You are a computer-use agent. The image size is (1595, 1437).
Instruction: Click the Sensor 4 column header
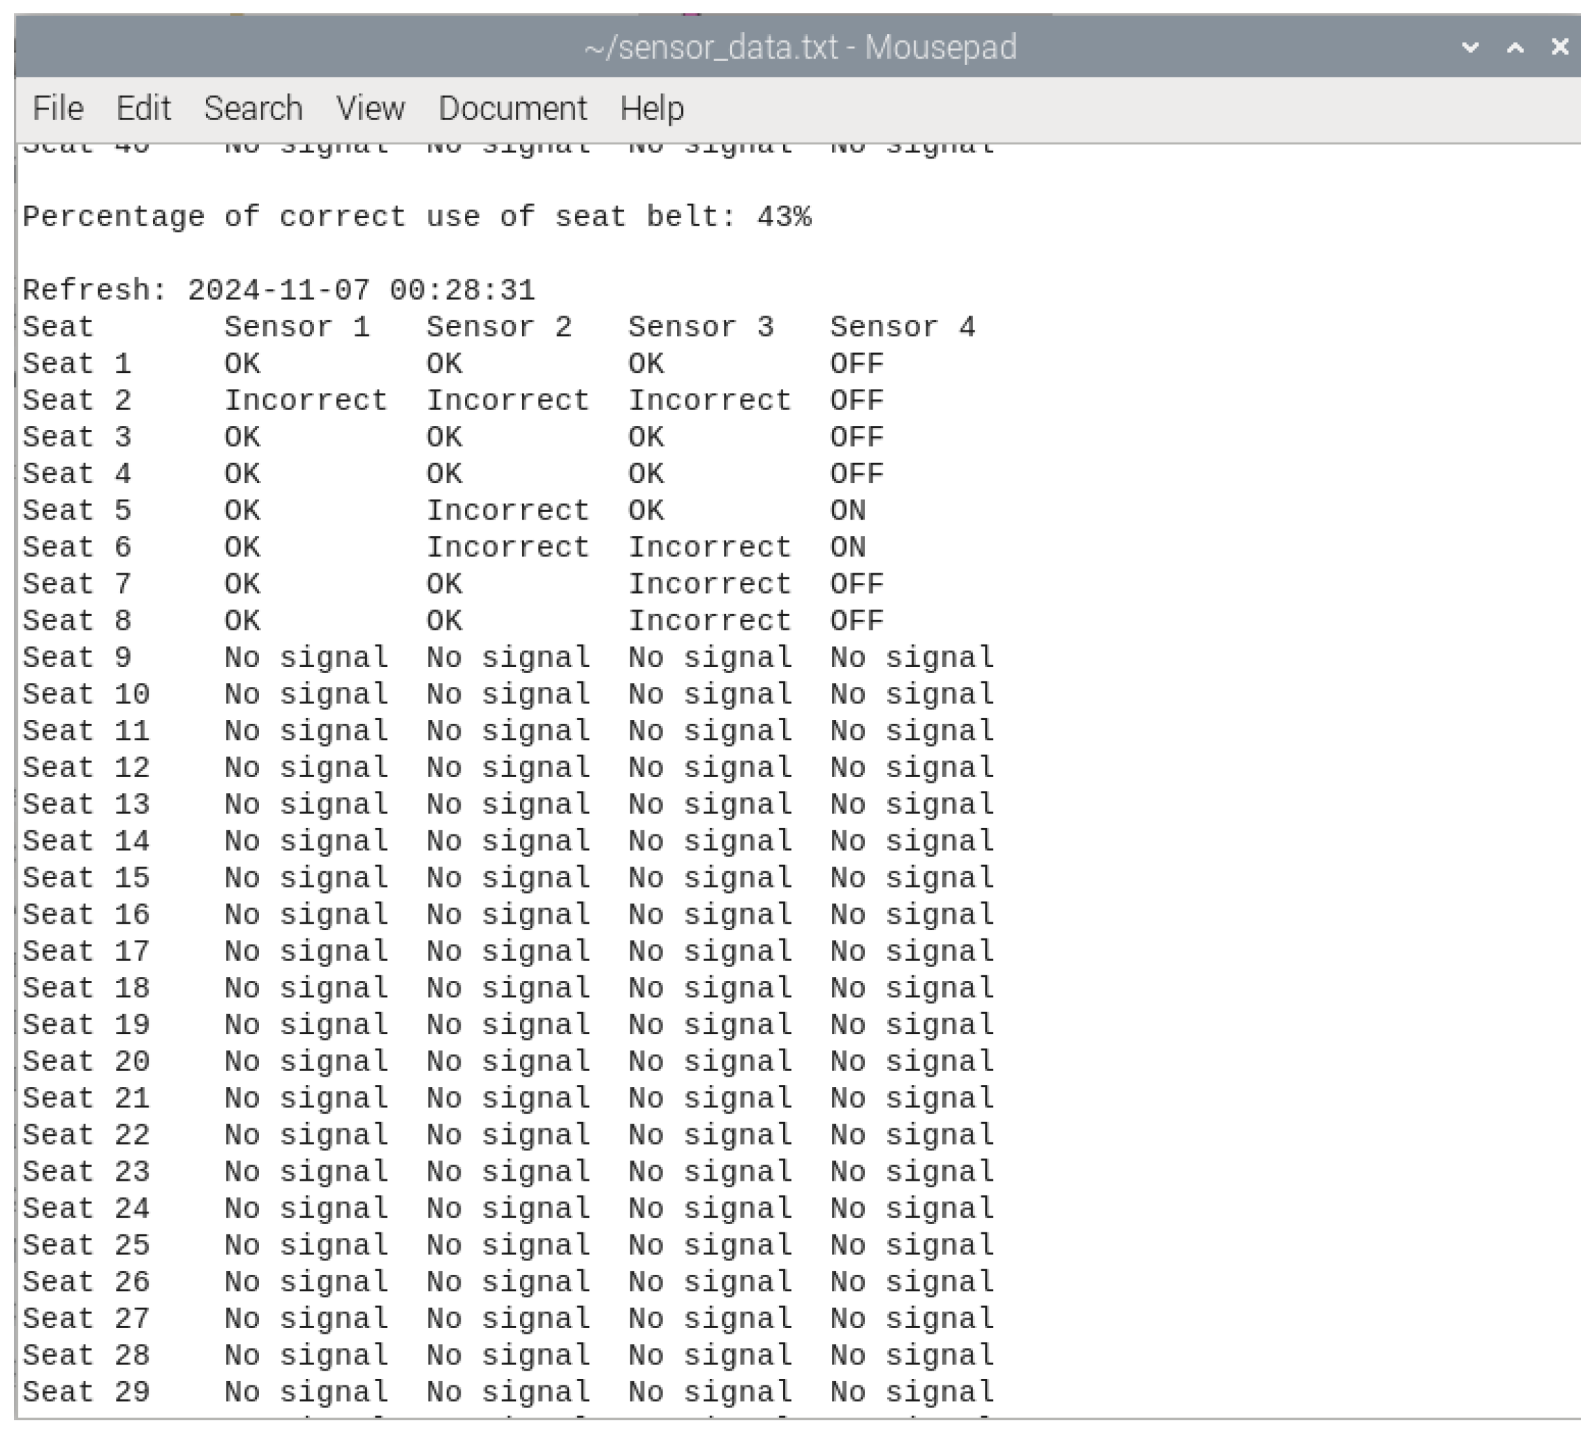click(903, 326)
